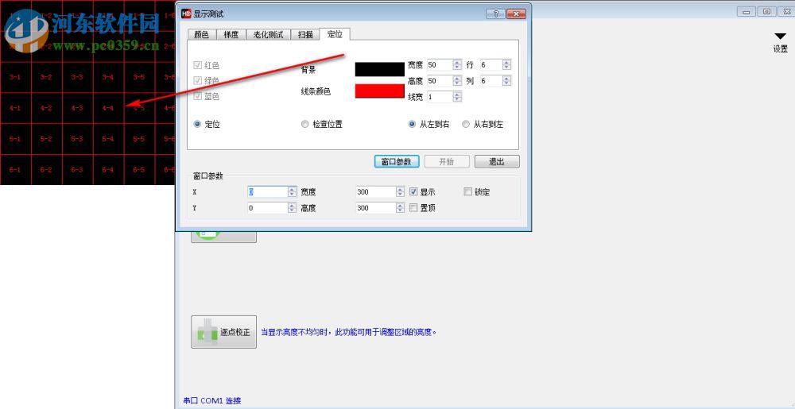Select the 检查位置 radio button
This screenshot has height=409, width=795.
tap(304, 124)
